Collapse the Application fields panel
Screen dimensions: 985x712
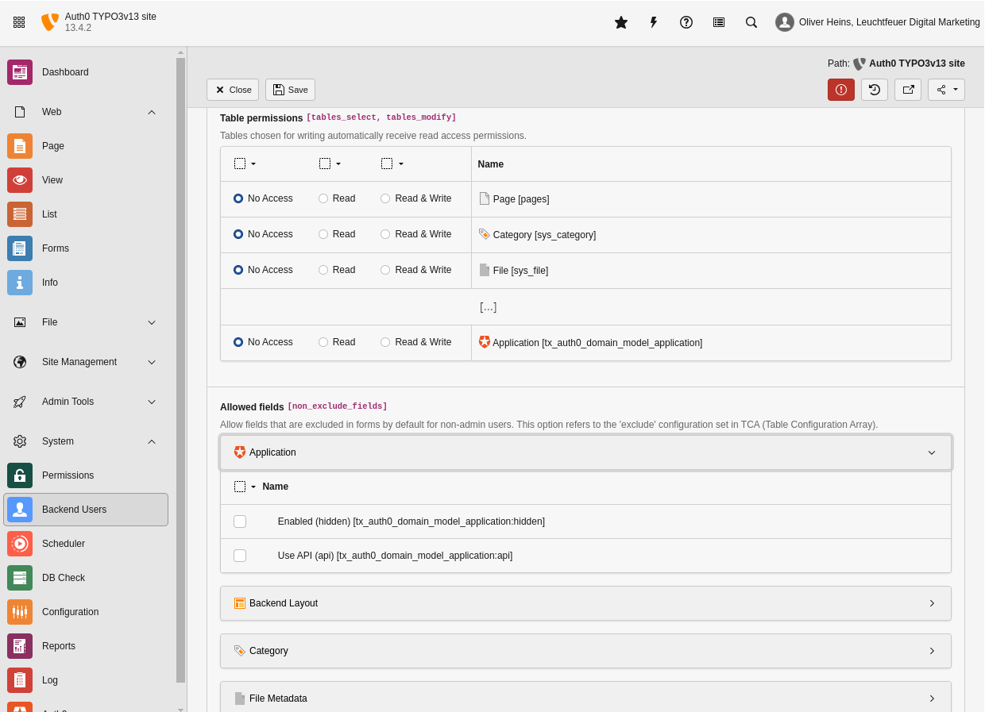(585, 452)
